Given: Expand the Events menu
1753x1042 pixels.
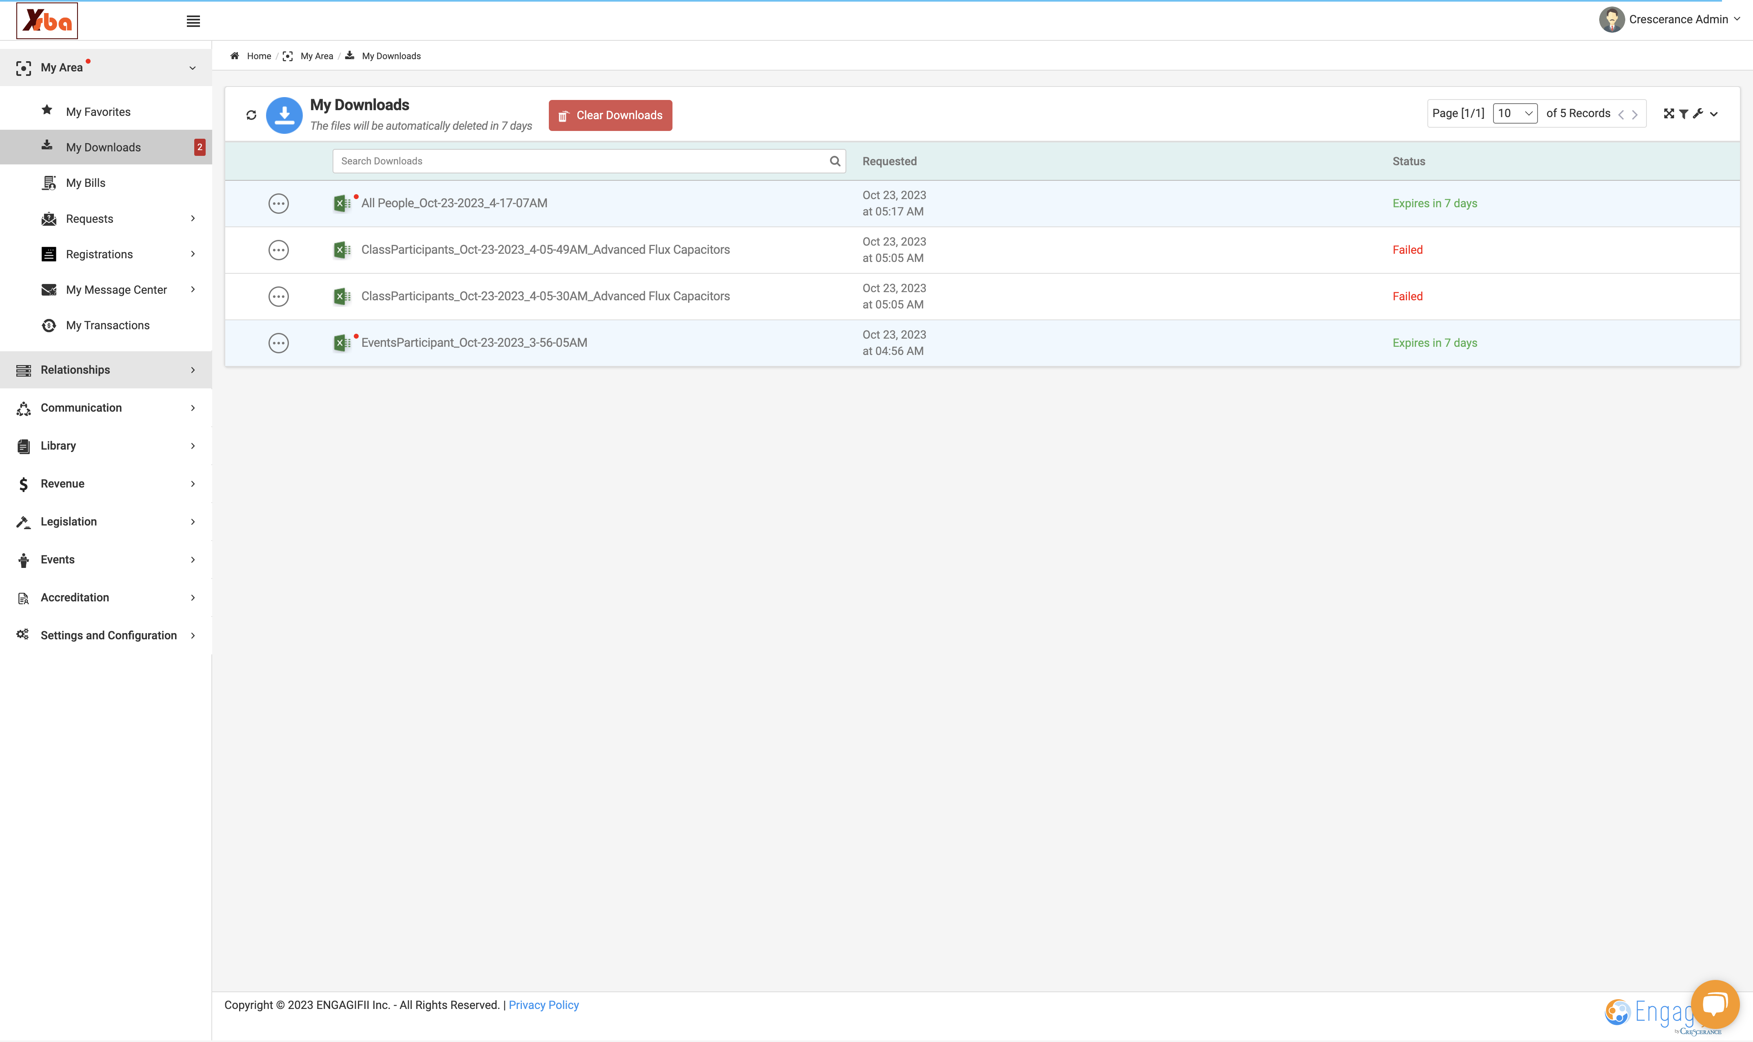Looking at the screenshot, I should pyautogui.click(x=106, y=560).
